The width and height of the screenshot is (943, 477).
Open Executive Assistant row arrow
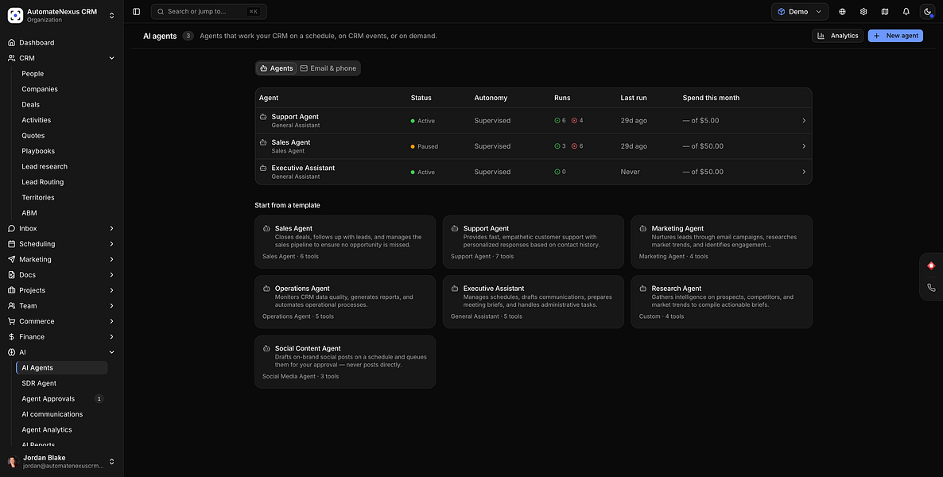point(804,172)
